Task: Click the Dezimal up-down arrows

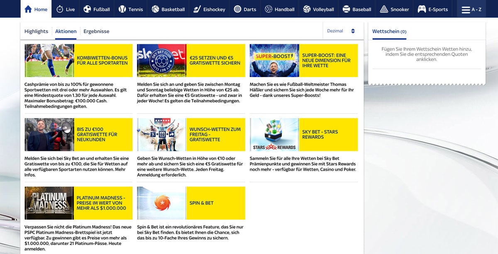Action: coord(353,31)
